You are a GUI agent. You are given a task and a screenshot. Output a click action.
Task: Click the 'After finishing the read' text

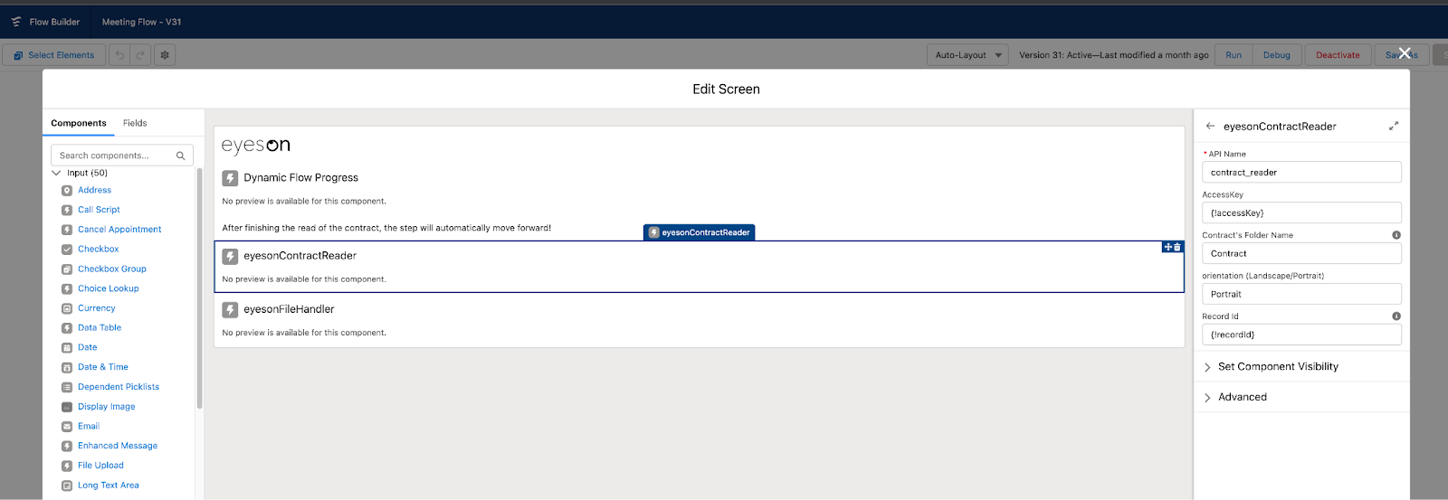tap(386, 228)
